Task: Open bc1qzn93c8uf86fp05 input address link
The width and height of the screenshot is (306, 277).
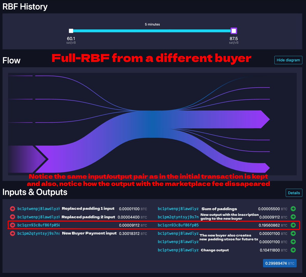Action: (39, 225)
